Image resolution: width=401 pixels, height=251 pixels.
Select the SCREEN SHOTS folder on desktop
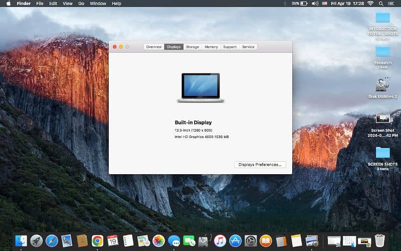coord(382,153)
